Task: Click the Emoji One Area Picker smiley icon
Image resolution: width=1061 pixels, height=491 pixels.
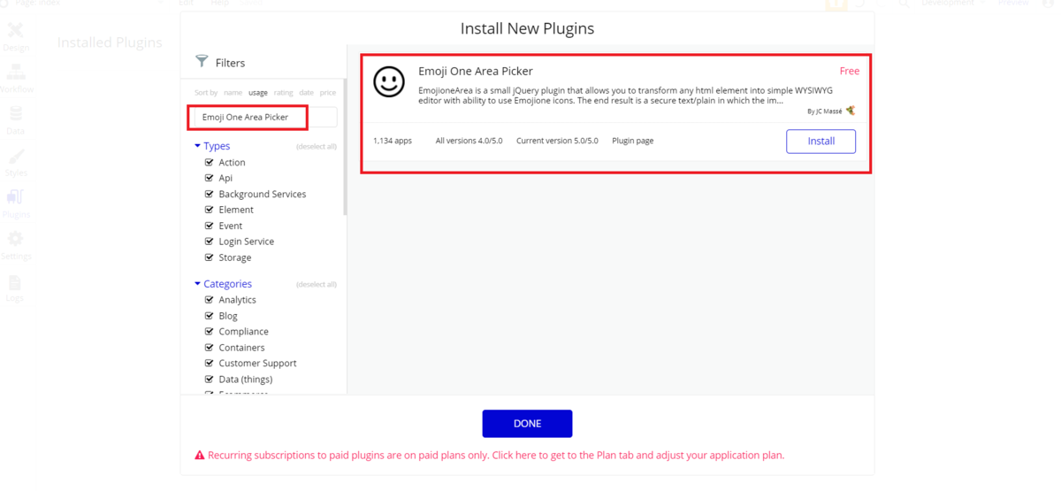Action: click(x=389, y=81)
